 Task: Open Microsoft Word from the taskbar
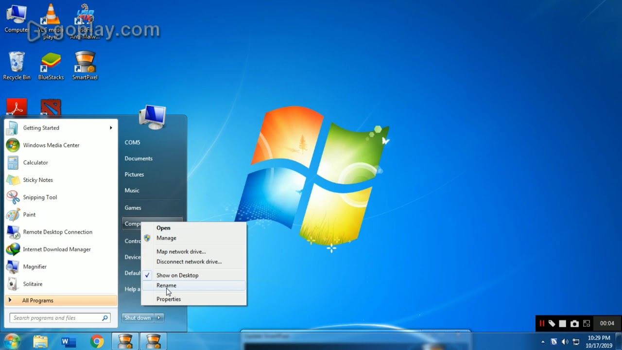click(68, 342)
